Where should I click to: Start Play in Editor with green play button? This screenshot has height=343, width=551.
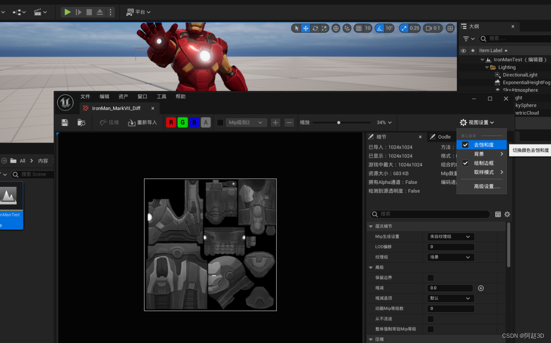[x=67, y=12]
